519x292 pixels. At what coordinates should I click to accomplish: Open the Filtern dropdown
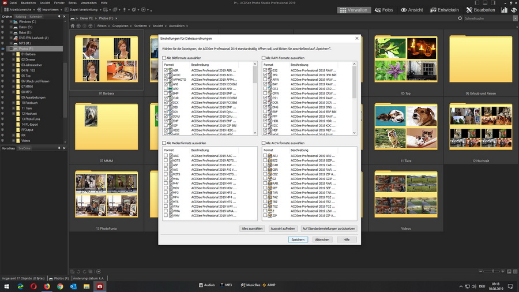tap(103, 26)
